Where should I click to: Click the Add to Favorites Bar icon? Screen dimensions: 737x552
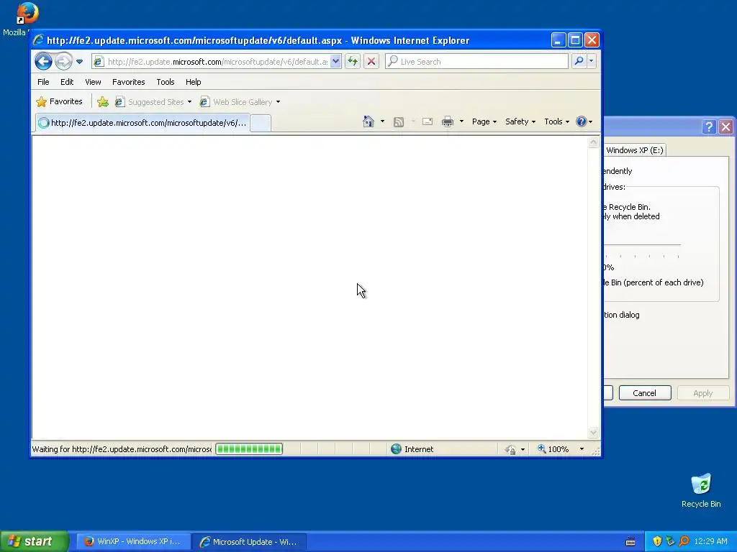click(103, 101)
